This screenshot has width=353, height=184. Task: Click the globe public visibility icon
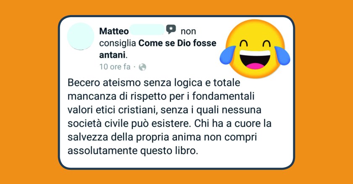142,67
